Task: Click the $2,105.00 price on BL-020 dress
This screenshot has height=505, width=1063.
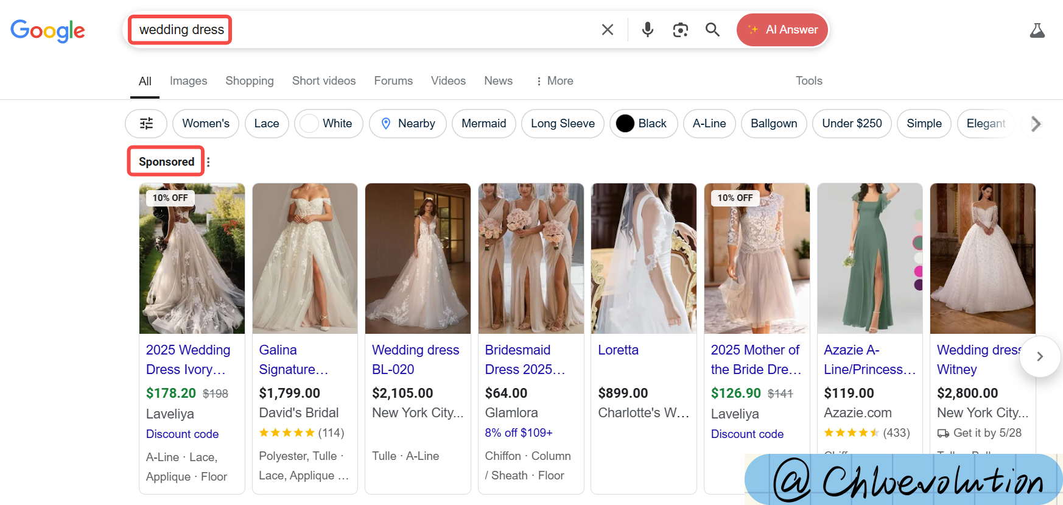Action: tap(402, 393)
